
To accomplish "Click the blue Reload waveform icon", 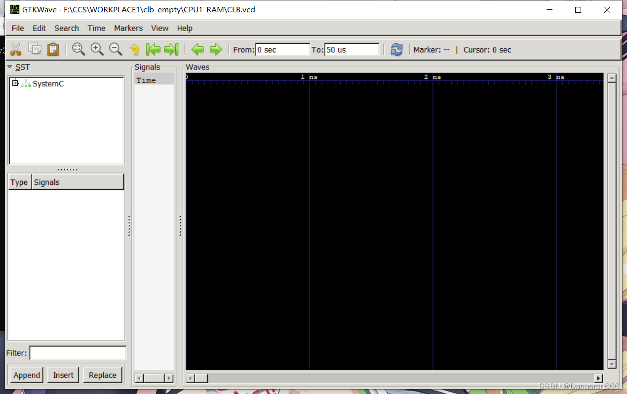I will coord(396,49).
